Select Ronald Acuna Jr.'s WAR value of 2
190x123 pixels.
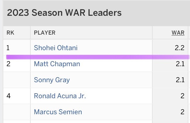pos(182,96)
